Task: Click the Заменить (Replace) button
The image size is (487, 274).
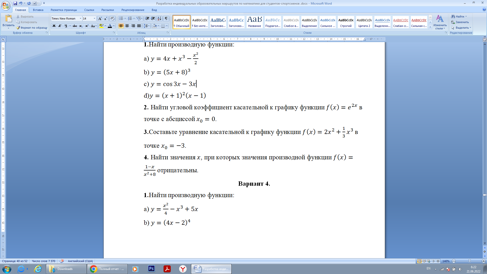Action: 460,22
